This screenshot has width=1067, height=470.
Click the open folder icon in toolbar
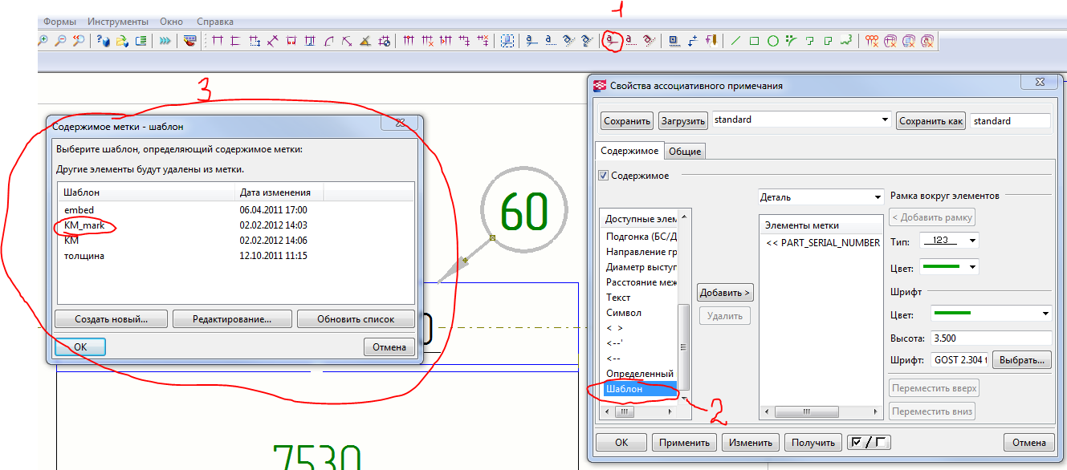coord(122,41)
